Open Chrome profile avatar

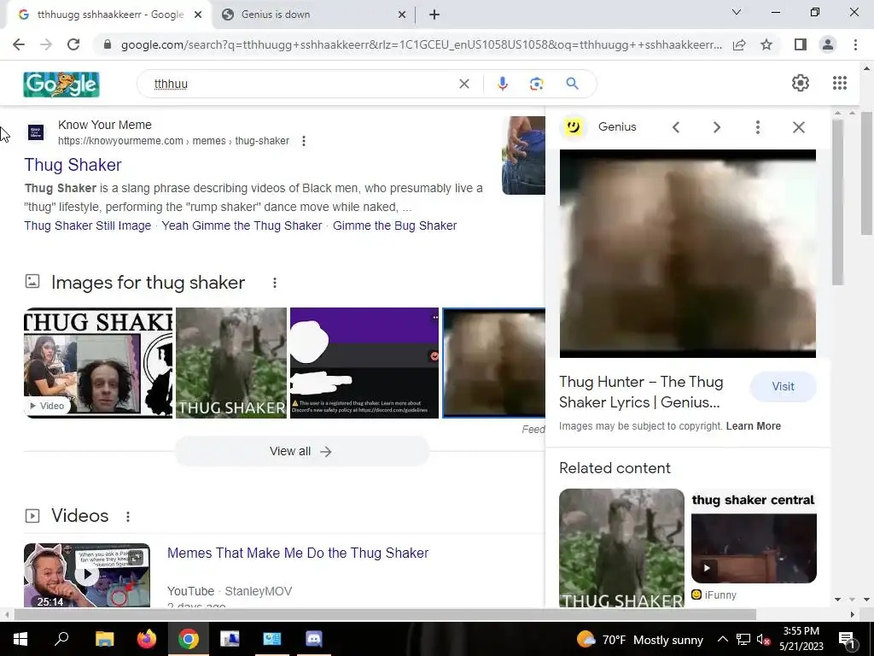pos(828,44)
